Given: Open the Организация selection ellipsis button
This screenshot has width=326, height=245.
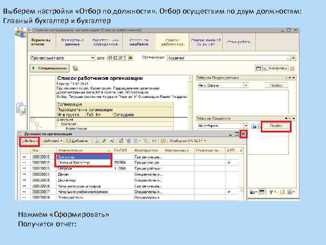Looking at the screenshot, I should (289, 58).
